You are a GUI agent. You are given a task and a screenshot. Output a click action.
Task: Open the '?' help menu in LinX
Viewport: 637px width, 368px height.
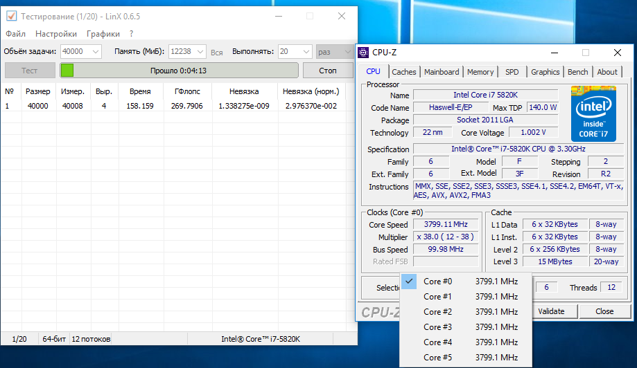[x=131, y=34]
